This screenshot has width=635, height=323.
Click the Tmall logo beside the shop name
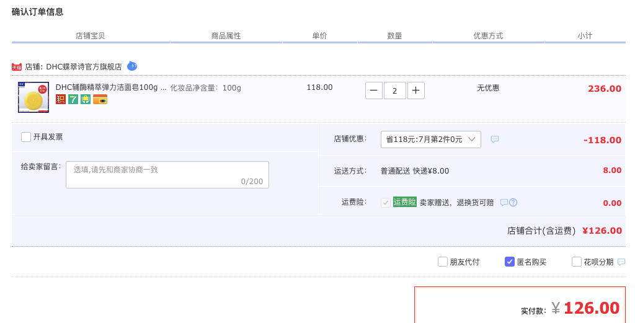pyautogui.click(x=17, y=67)
